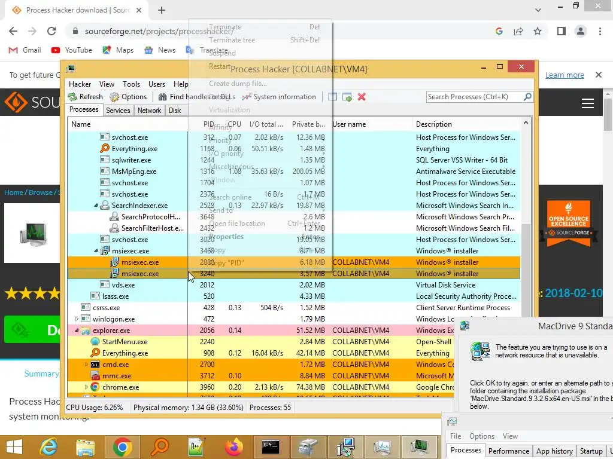The width and height of the screenshot is (613, 459).
Task: Open the Everything search taskbar icon
Action: click(x=159, y=447)
